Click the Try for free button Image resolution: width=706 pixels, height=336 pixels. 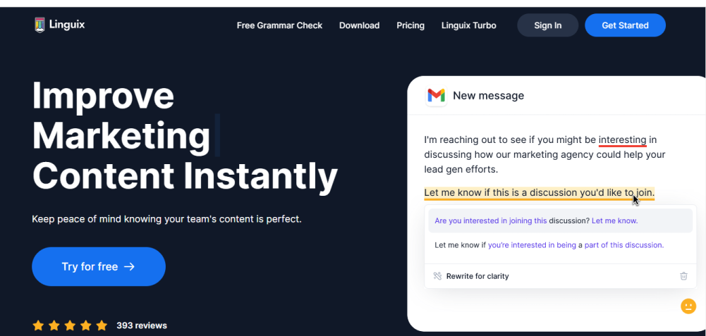pos(99,267)
